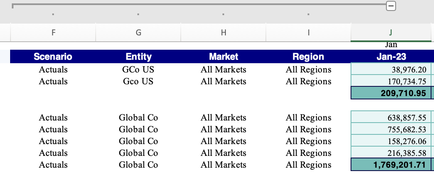This screenshot has height=182, width=434.
Task: Select All Regions in the 1,769,201.71 row
Action: tap(308, 165)
